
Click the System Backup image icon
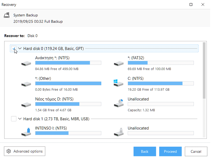pyautogui.click(x=6, y=15)
